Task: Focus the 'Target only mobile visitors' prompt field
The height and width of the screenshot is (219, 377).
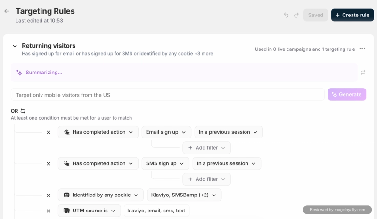Action: (168, 95)
